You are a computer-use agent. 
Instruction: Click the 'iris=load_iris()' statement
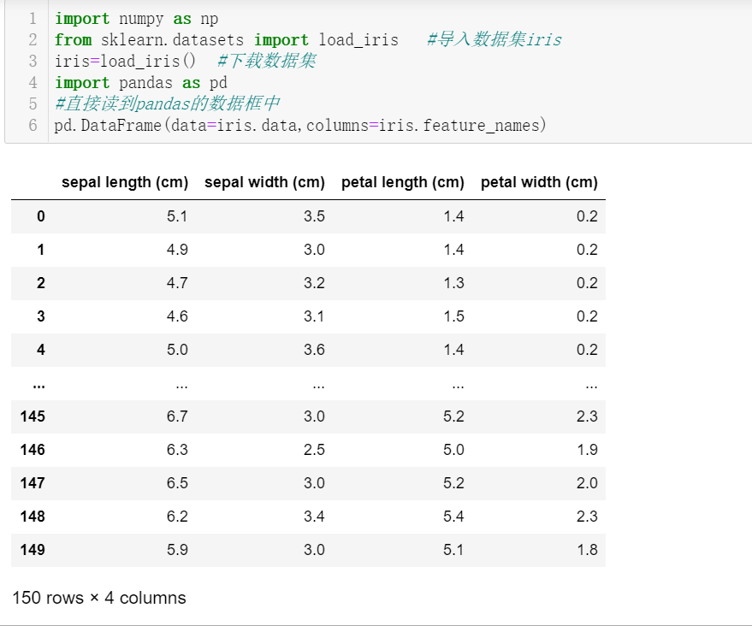click(125, 61)
